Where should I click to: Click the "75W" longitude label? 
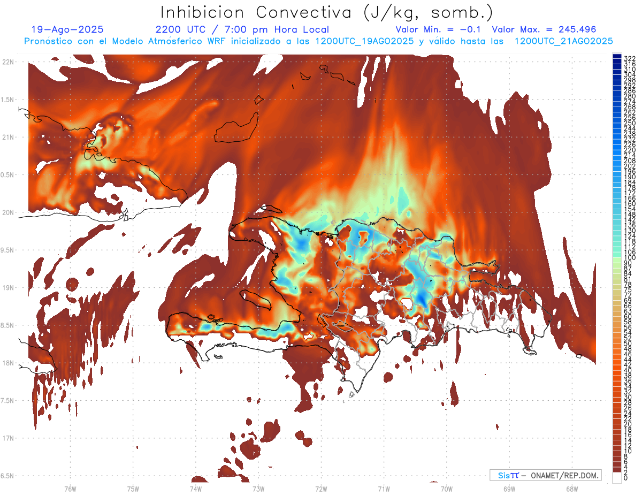click(133, 489)
